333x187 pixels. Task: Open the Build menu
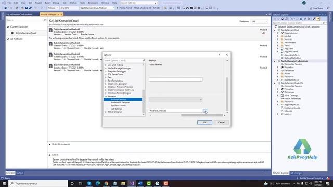pos(47,3)
